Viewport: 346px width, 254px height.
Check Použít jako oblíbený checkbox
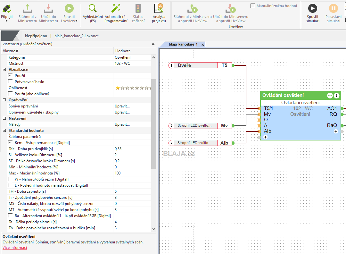pos(10,94)
